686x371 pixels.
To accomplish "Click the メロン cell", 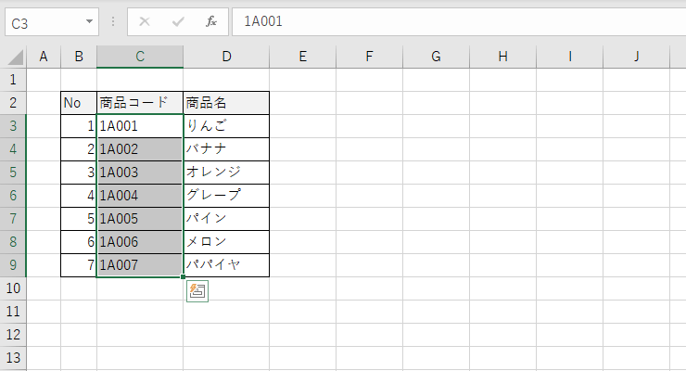I will pyautogui.click(x=226, y=242).
